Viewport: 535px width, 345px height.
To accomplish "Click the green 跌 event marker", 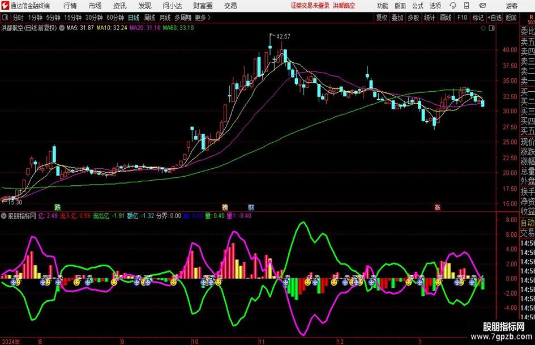I will [58, 207].
